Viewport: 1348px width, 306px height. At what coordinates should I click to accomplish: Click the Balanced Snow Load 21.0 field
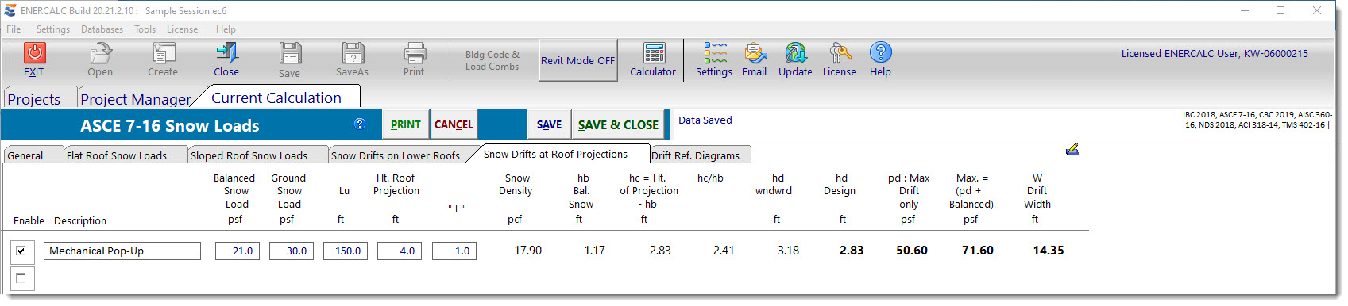point(238,251)
